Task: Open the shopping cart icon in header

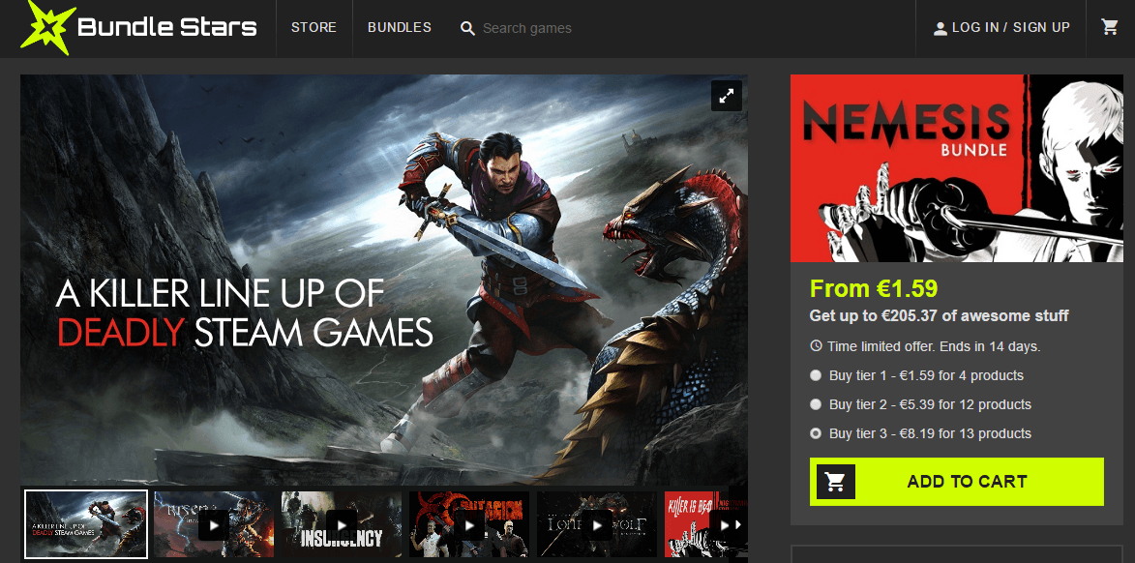Action: pyautogui.click(x=1110, y=27)
